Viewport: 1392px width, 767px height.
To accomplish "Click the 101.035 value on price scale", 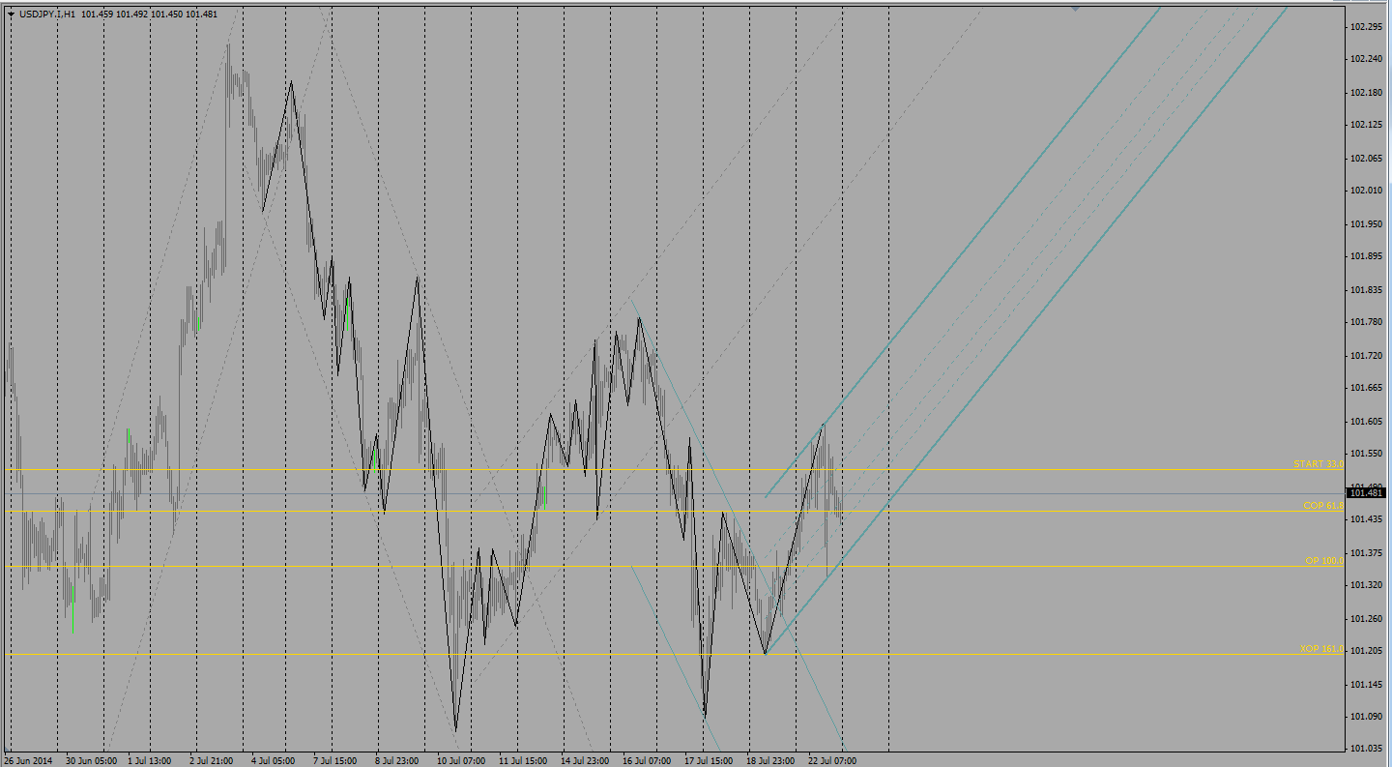I will 1367,749.
